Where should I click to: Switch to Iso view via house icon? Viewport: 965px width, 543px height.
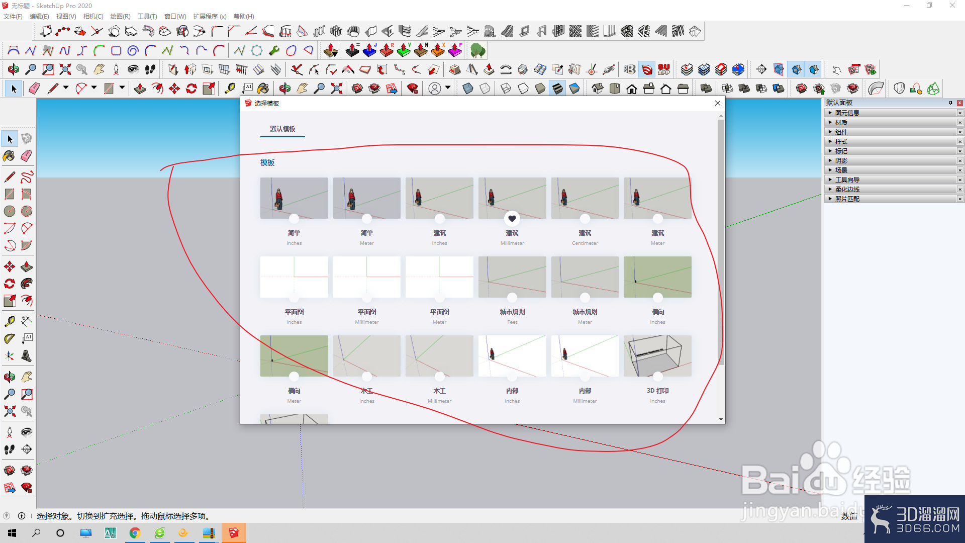pos(598,88)
